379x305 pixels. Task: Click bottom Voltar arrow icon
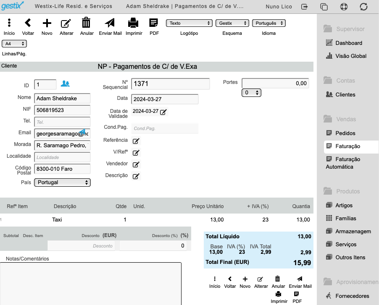[x=230, y=279]
